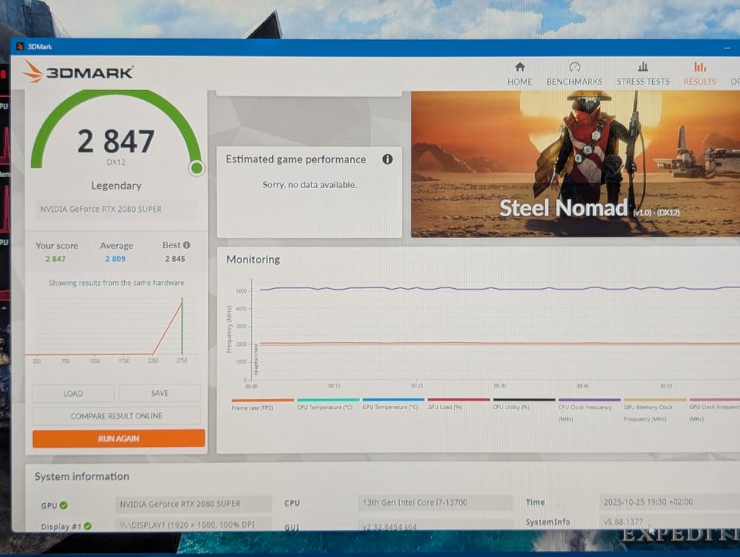This screenshot has width=740, height=557.
Task: Click the Monitoring heading
Action: (253, 260)
